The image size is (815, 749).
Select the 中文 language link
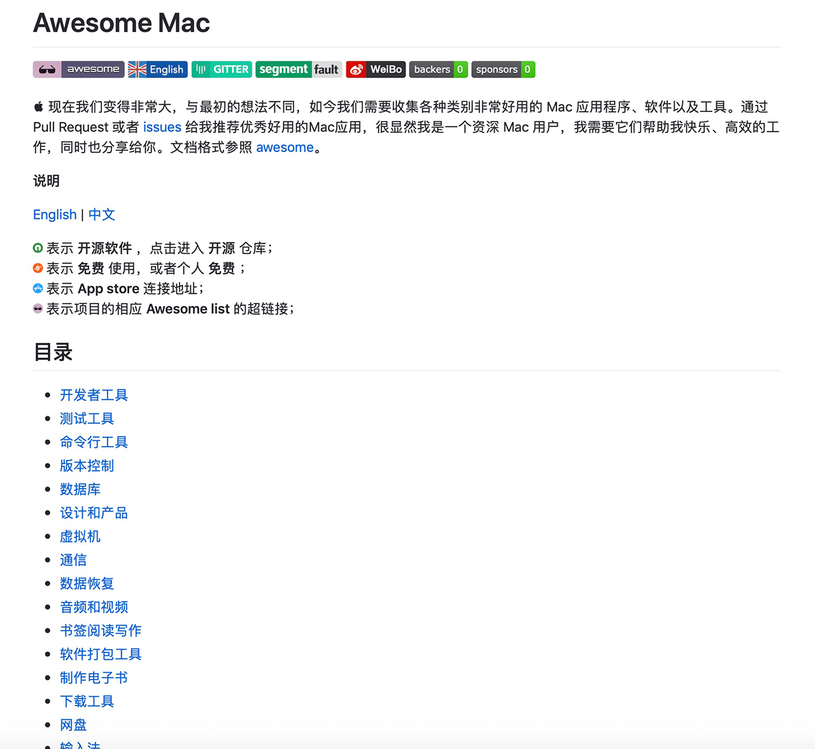[102, 215]
